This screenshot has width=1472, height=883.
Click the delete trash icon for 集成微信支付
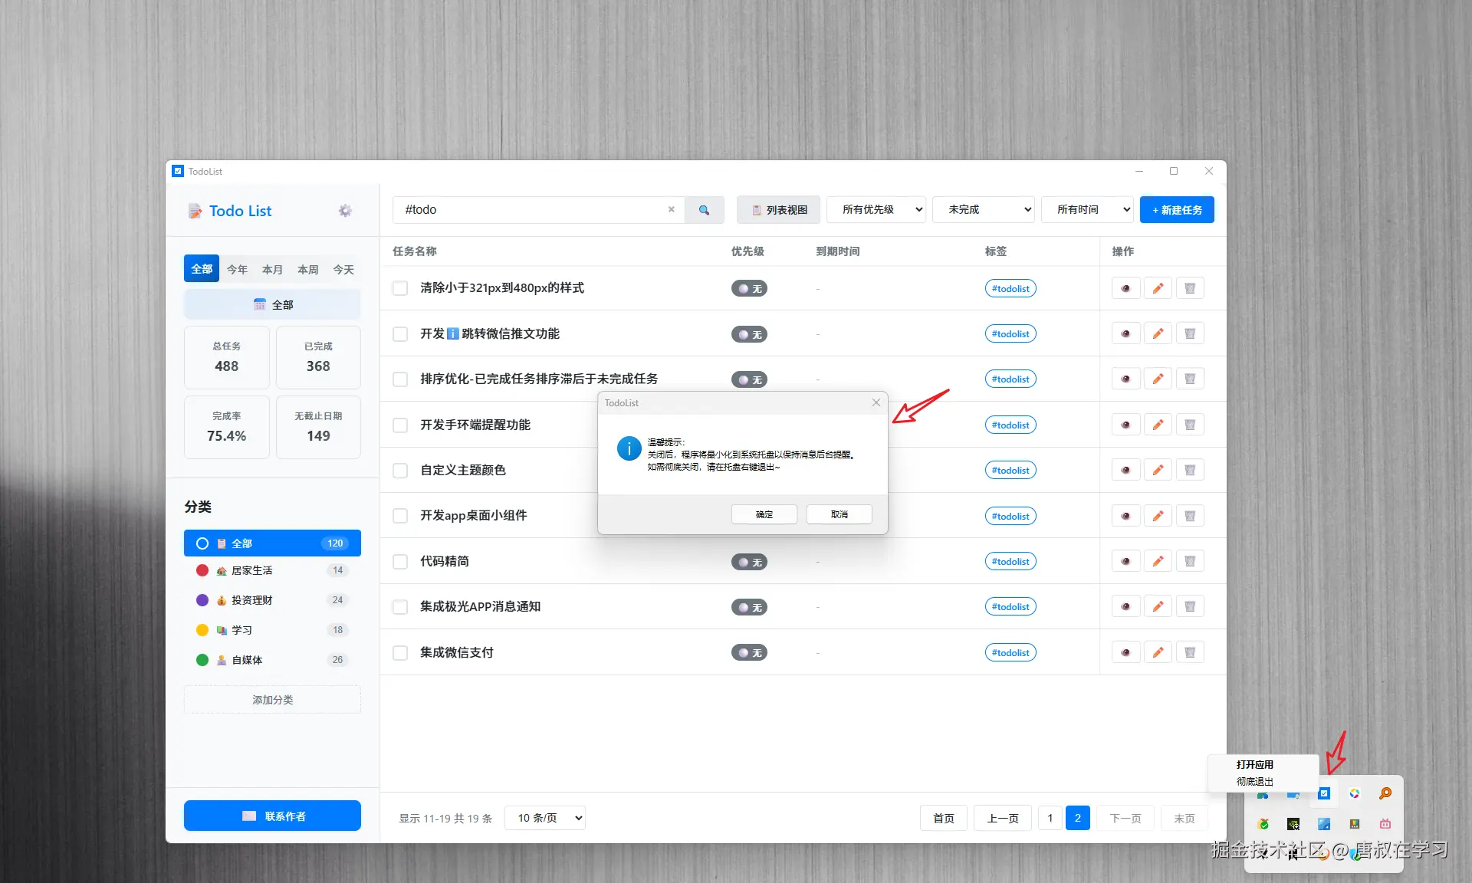click(x=1190, y=652)
